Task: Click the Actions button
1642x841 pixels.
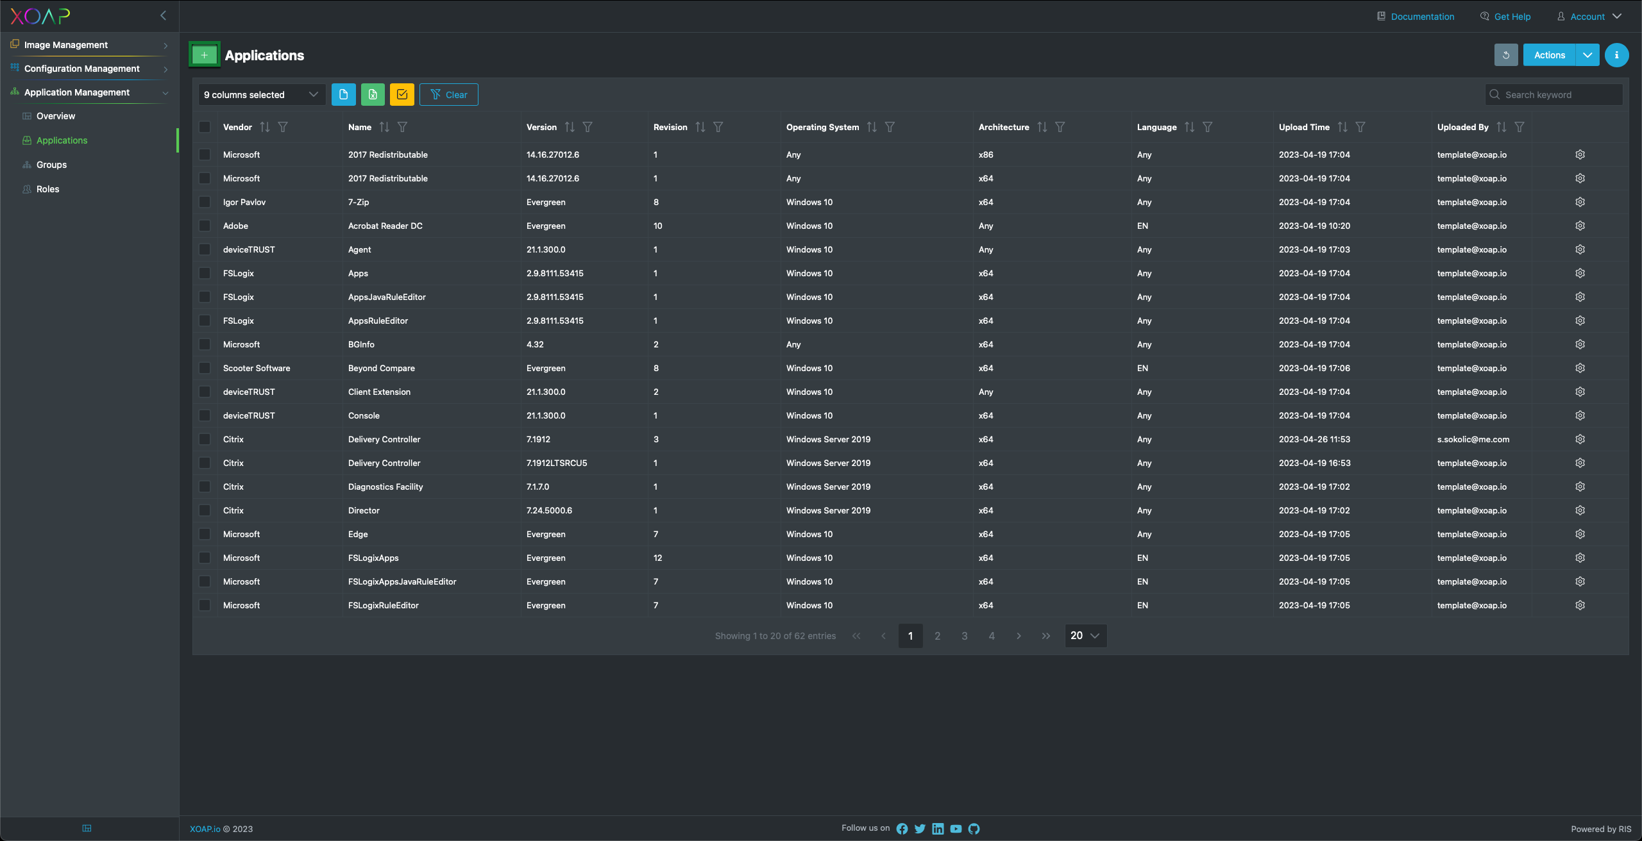Action: (x=1549, y=55)
